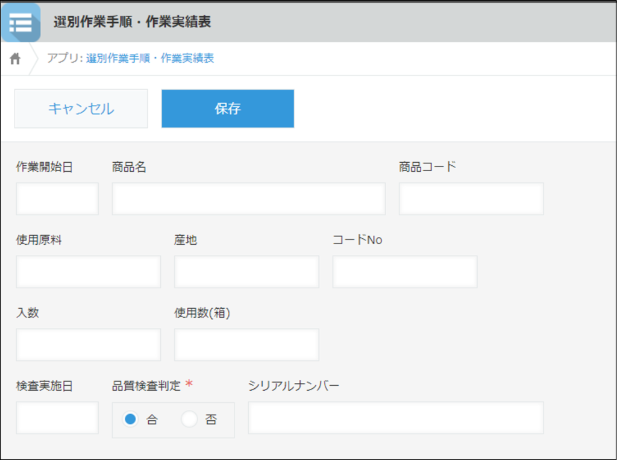Screen dimensions: 617x460
Task: Open the 選別作業手順・作業実績表 breadcrumb link
Action: [x=150, y=58]
